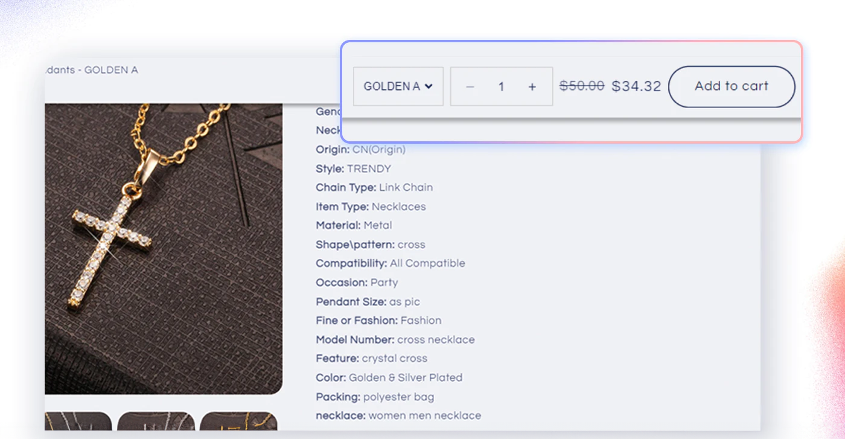Click the Item Type: Necklaces line
Screen dimensions: 845x439
[371, 207]
